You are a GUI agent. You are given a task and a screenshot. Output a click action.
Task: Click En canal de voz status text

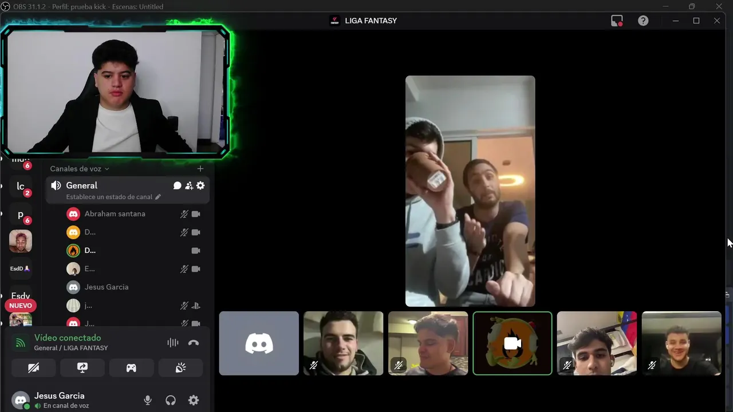pyautogui.click(x=66, y=406)
